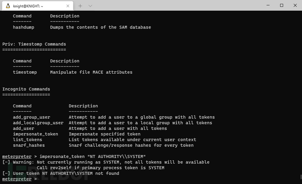Image resolution: width=302 pixels, height=184 pixels.
Task: Expand the new tab profile dropdown
Action: [x=90, y=6]
